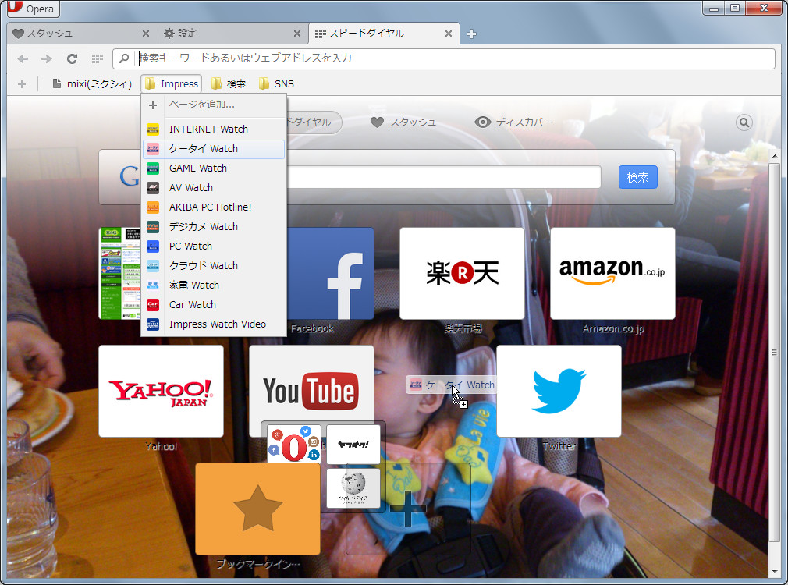Open AKIBA PC Hotline! bookmark
This screenshot has height=585, width=788.
click(x=214, y=207)
